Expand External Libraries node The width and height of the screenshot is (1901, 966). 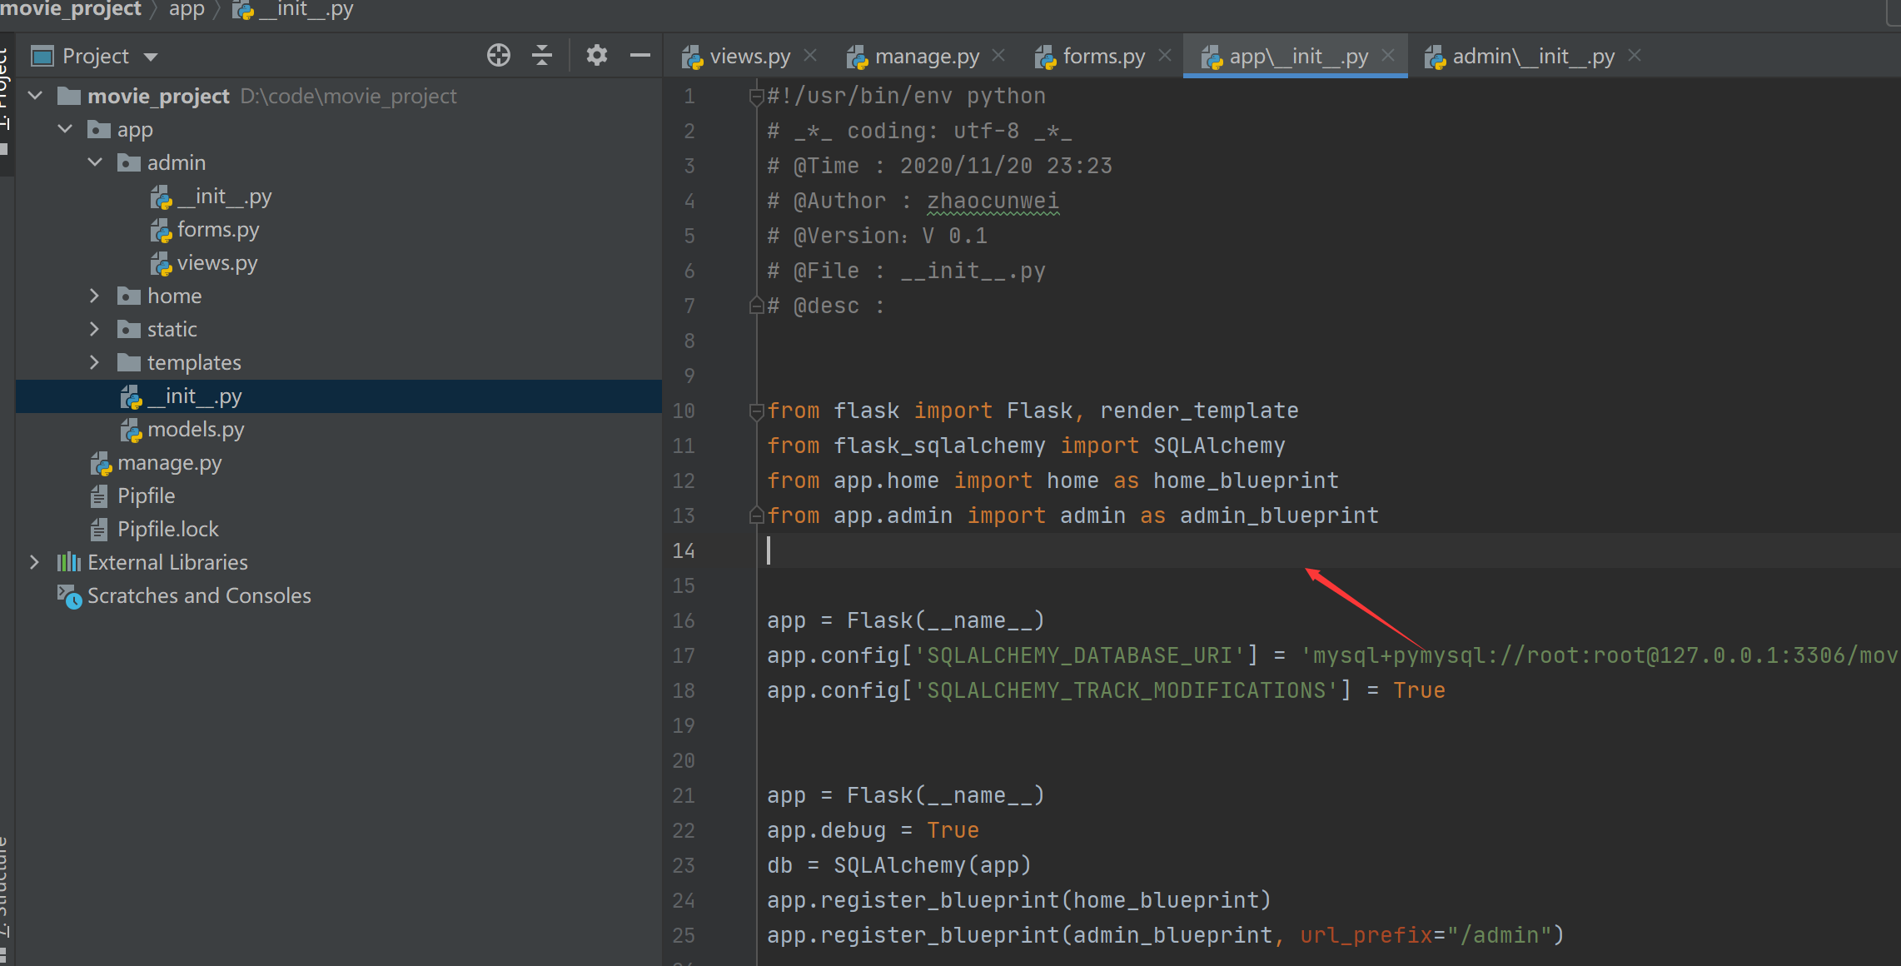point(34,563)
